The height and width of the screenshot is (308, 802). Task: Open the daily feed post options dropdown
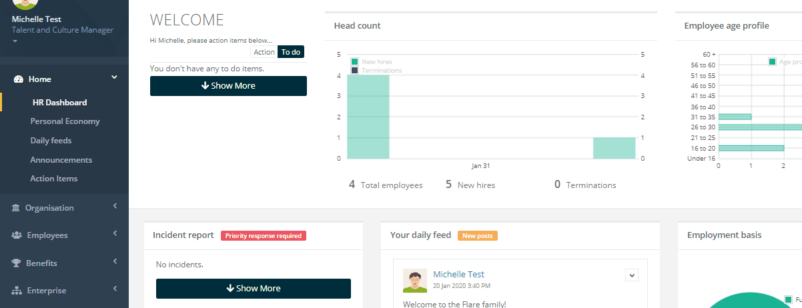[632, 275]
